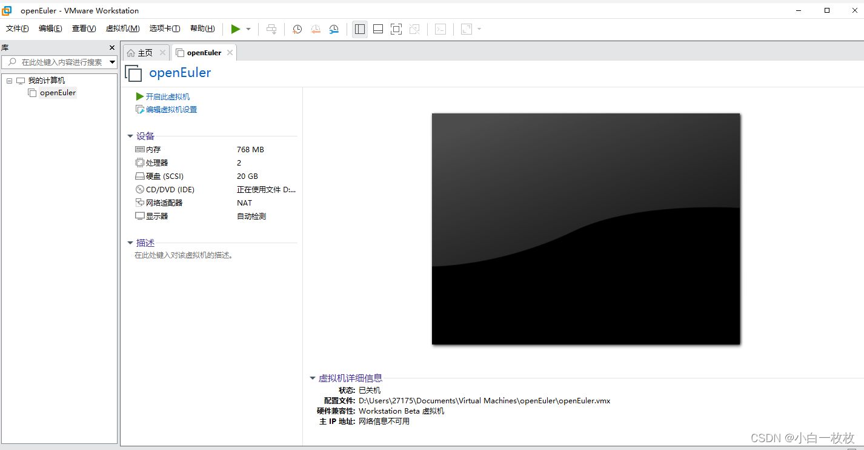Click the monitor icon beside 我的计算机
864x450 pixels.
(21, 81)
